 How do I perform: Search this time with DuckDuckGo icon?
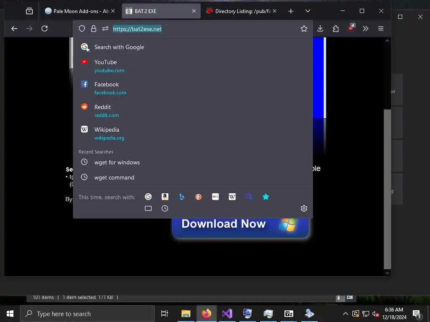coord(198,197)
